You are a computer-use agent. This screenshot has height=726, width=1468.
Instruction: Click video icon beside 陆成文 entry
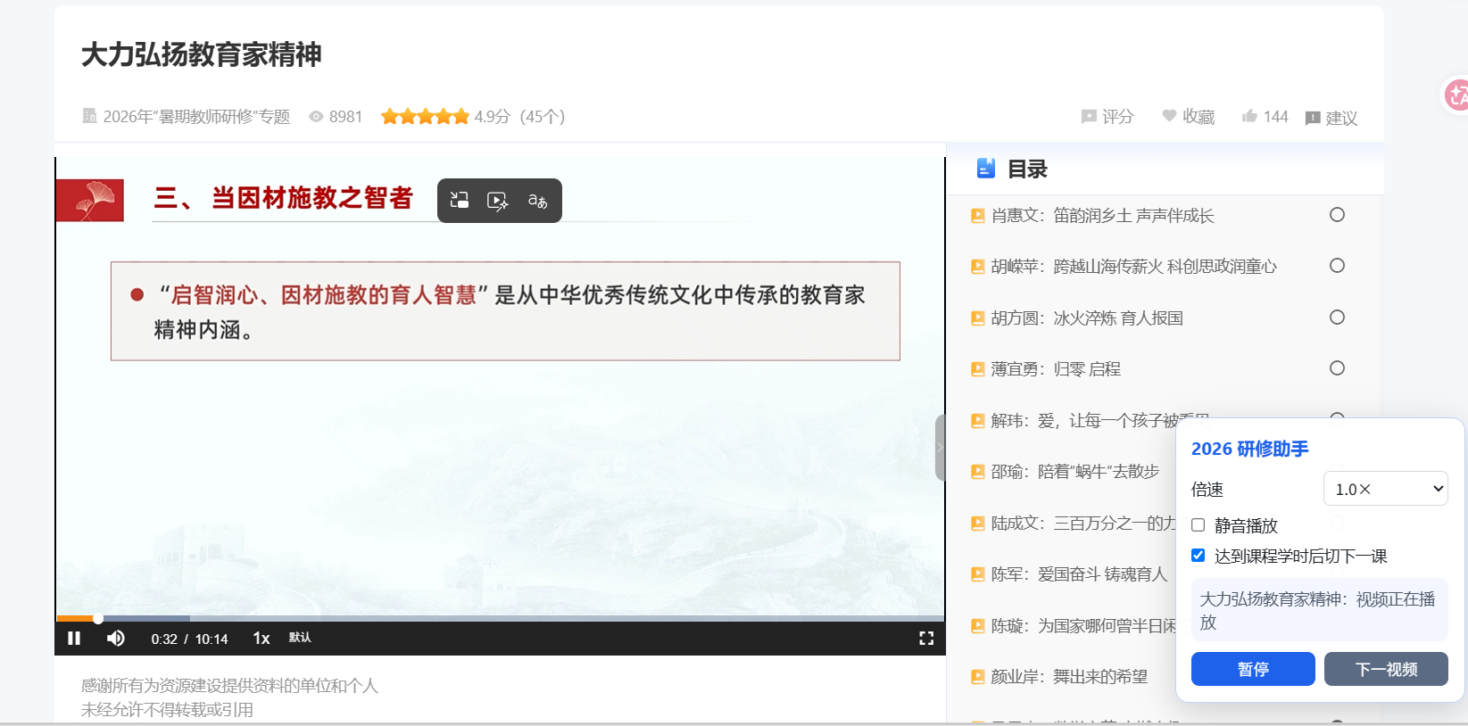pyautogui.click(x=978, y=524)
